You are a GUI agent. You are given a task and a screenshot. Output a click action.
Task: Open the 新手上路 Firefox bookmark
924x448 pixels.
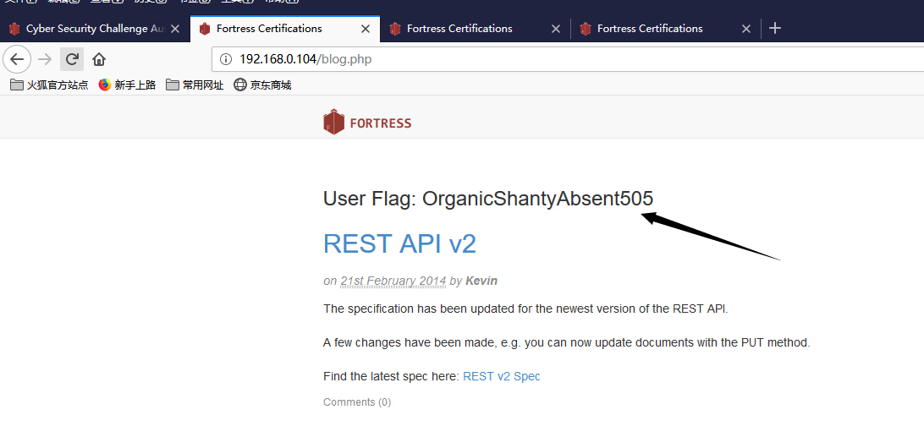(x=127, y=85)
